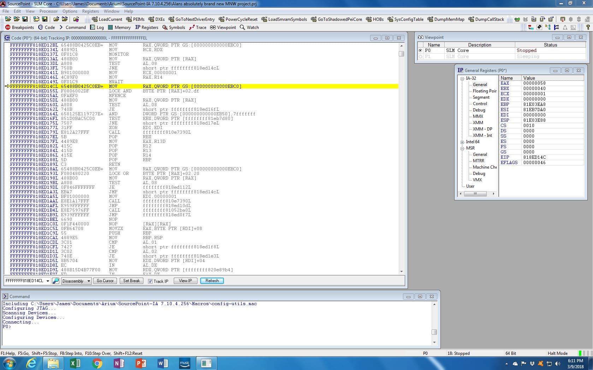Select the P0 processor radio button
Image resolution: width=593 pixels, height=370 pixels.
[x=420, y=50]
